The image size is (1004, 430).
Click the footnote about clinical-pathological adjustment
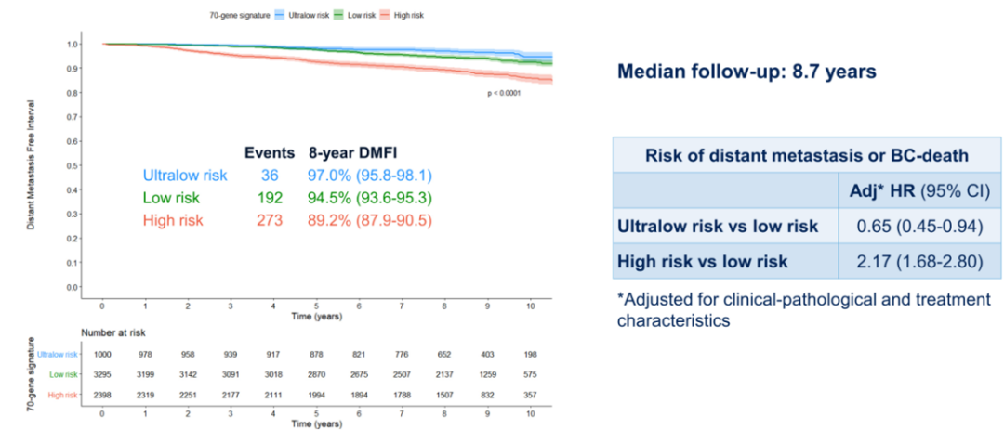(803, 309)
